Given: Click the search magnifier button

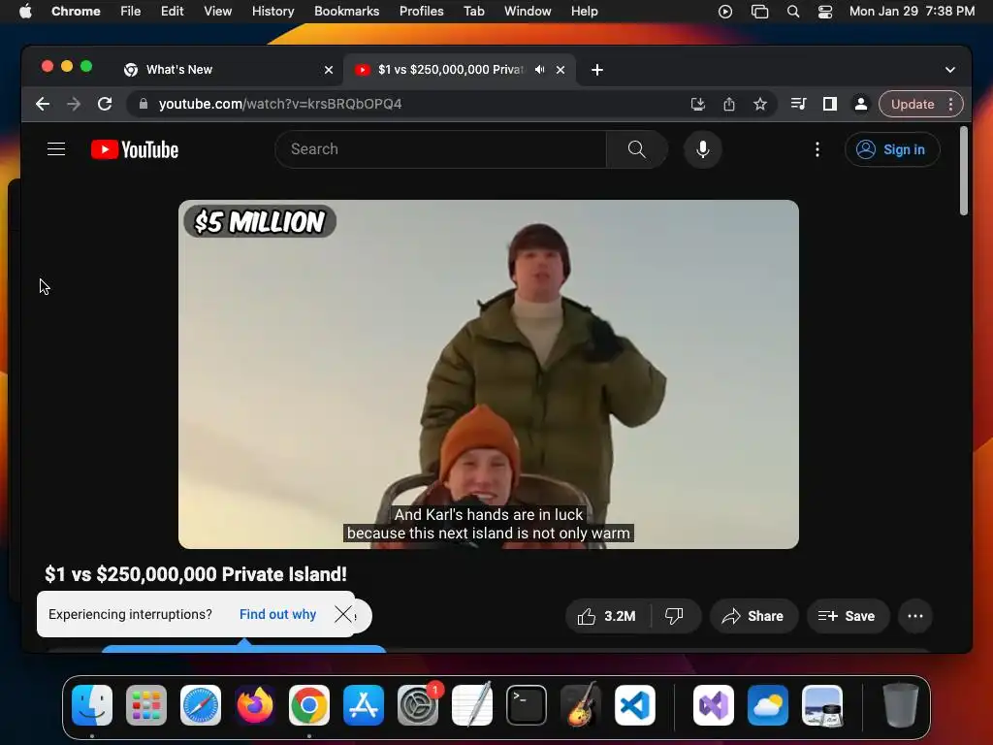Looking at the screenshot, I should [636, 149].
